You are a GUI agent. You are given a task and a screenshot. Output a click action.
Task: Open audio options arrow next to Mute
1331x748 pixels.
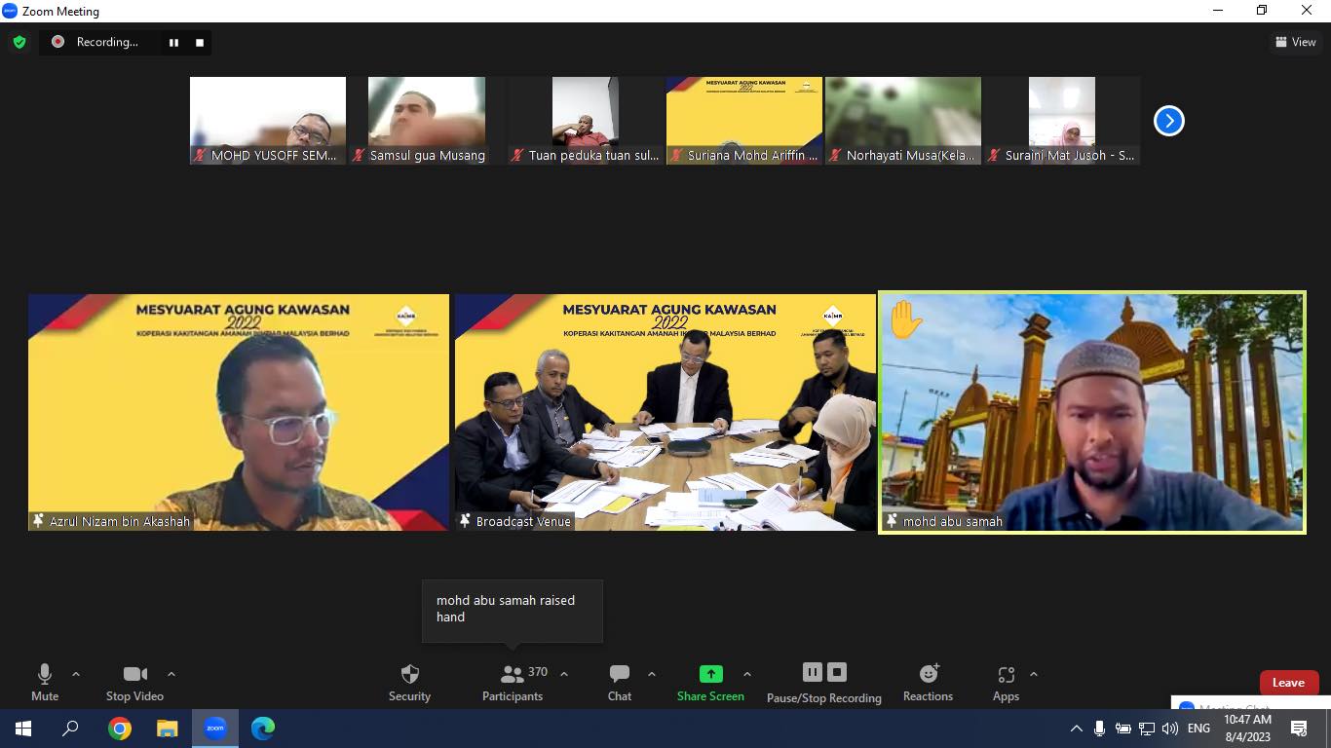(x=76, y=674)
